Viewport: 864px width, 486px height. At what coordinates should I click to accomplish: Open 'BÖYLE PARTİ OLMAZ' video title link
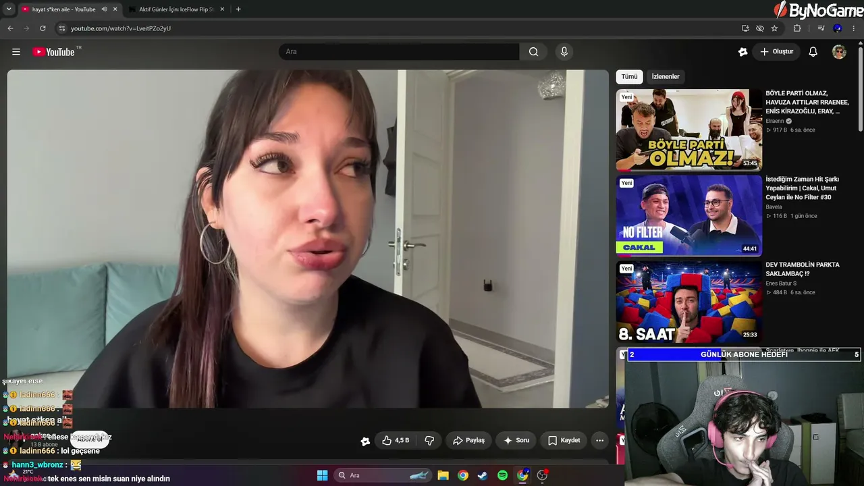pos(807,102)
